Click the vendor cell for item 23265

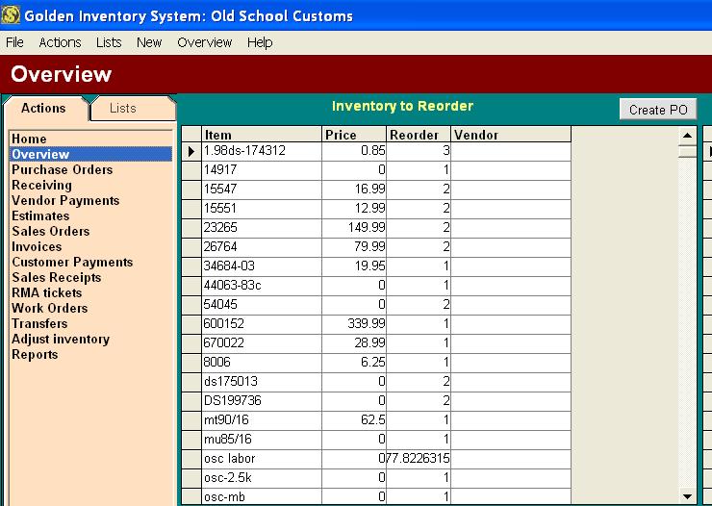click(511, 228)
